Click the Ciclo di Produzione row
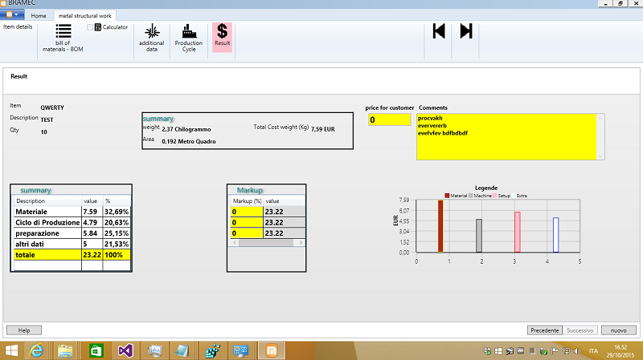Screen dimensions: 643x360 click(x=72, y=223)
